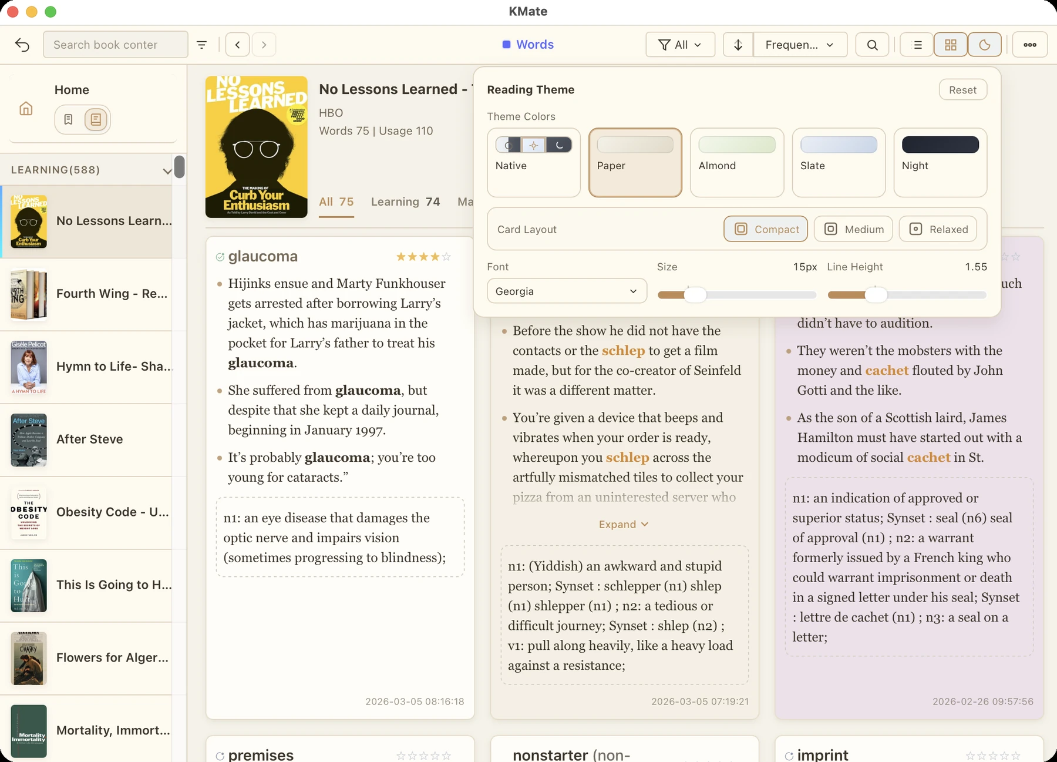This screenshot has width=1057, height=762.
Task: Toggle sort direction arrow button
Action: 738,45
